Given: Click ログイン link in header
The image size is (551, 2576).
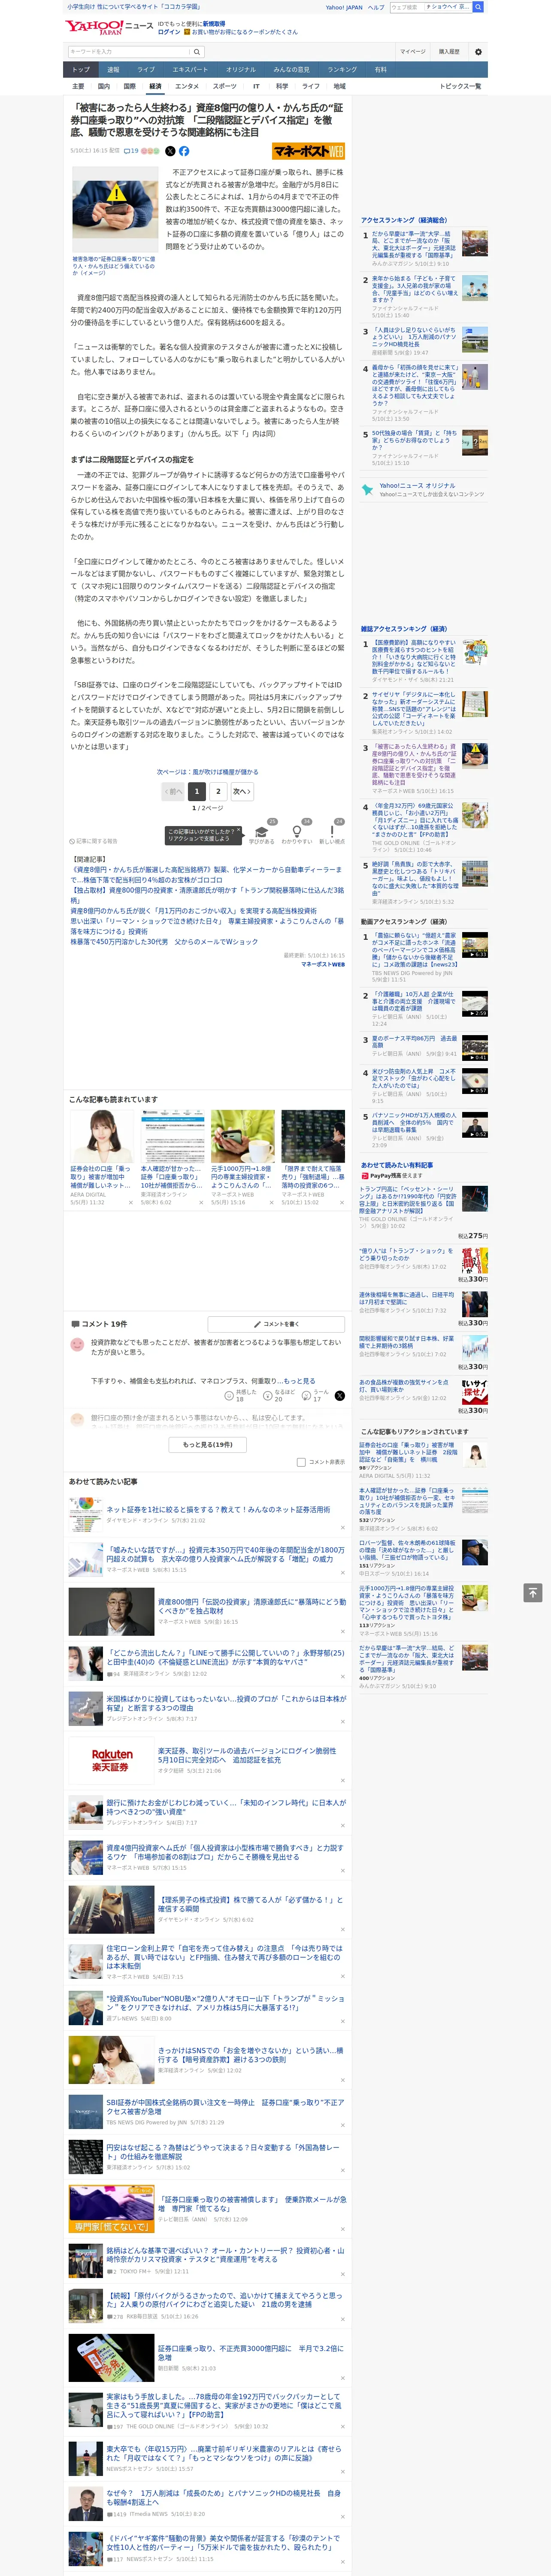Looking at the screenshot, I should pyautogui.click(x=169, y=32).
